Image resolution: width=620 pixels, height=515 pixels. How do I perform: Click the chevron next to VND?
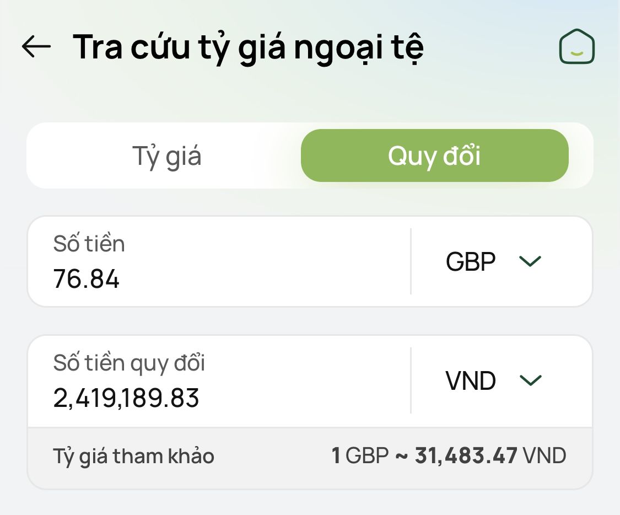point(530,380)
